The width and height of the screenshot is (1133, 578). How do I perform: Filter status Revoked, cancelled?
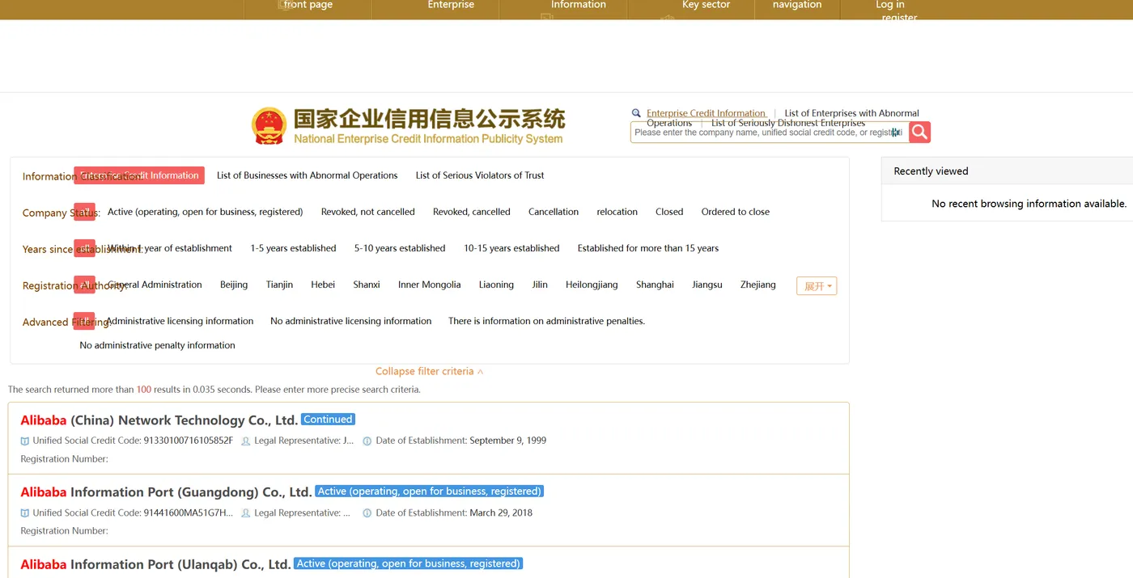pyautogui.click(x=472, y=212)
